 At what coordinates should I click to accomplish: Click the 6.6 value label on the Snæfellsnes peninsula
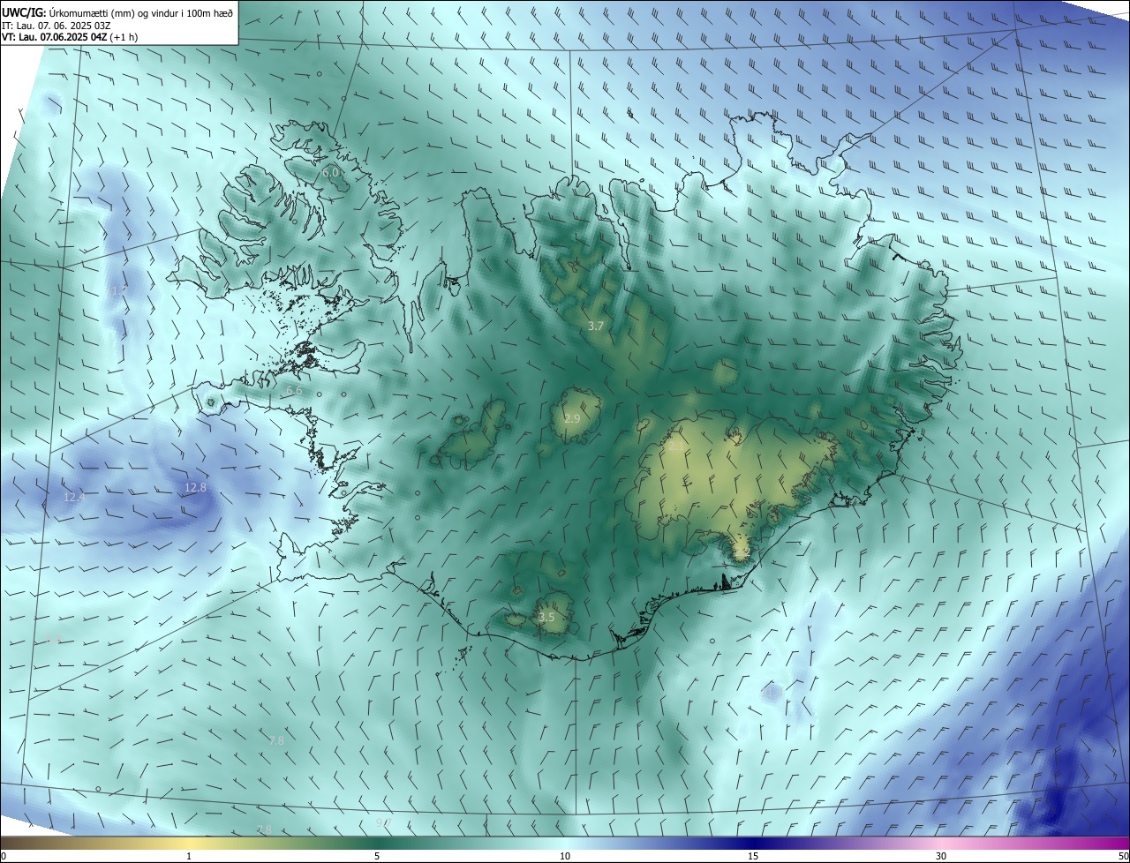(x=294, y=390)
